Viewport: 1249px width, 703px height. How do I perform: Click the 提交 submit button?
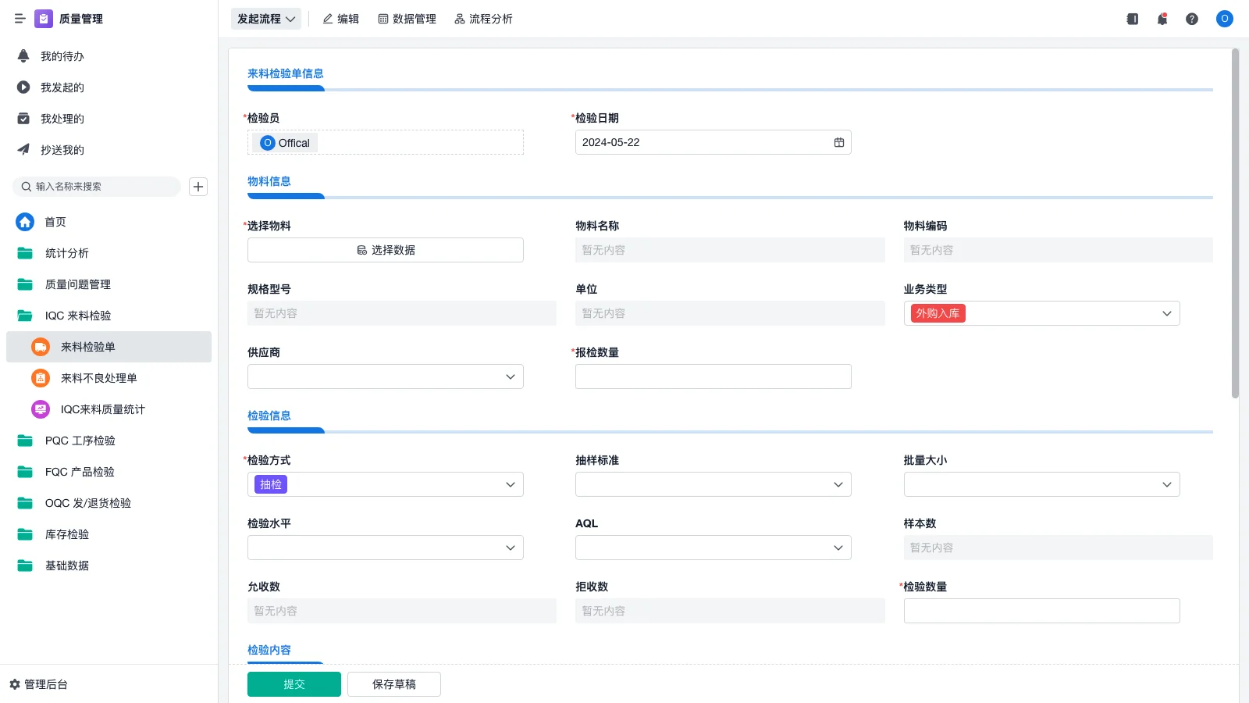tap(294, 683)
